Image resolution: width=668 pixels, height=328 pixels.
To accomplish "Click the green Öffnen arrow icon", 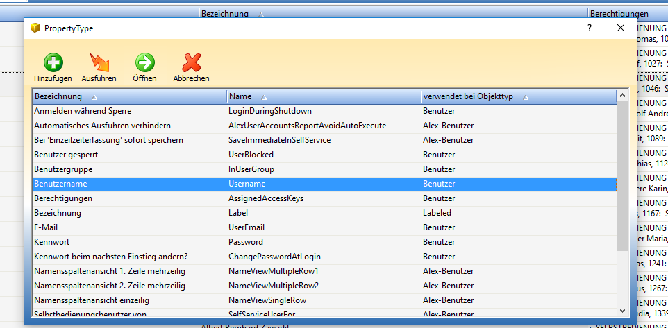I will tap(144, 63).
